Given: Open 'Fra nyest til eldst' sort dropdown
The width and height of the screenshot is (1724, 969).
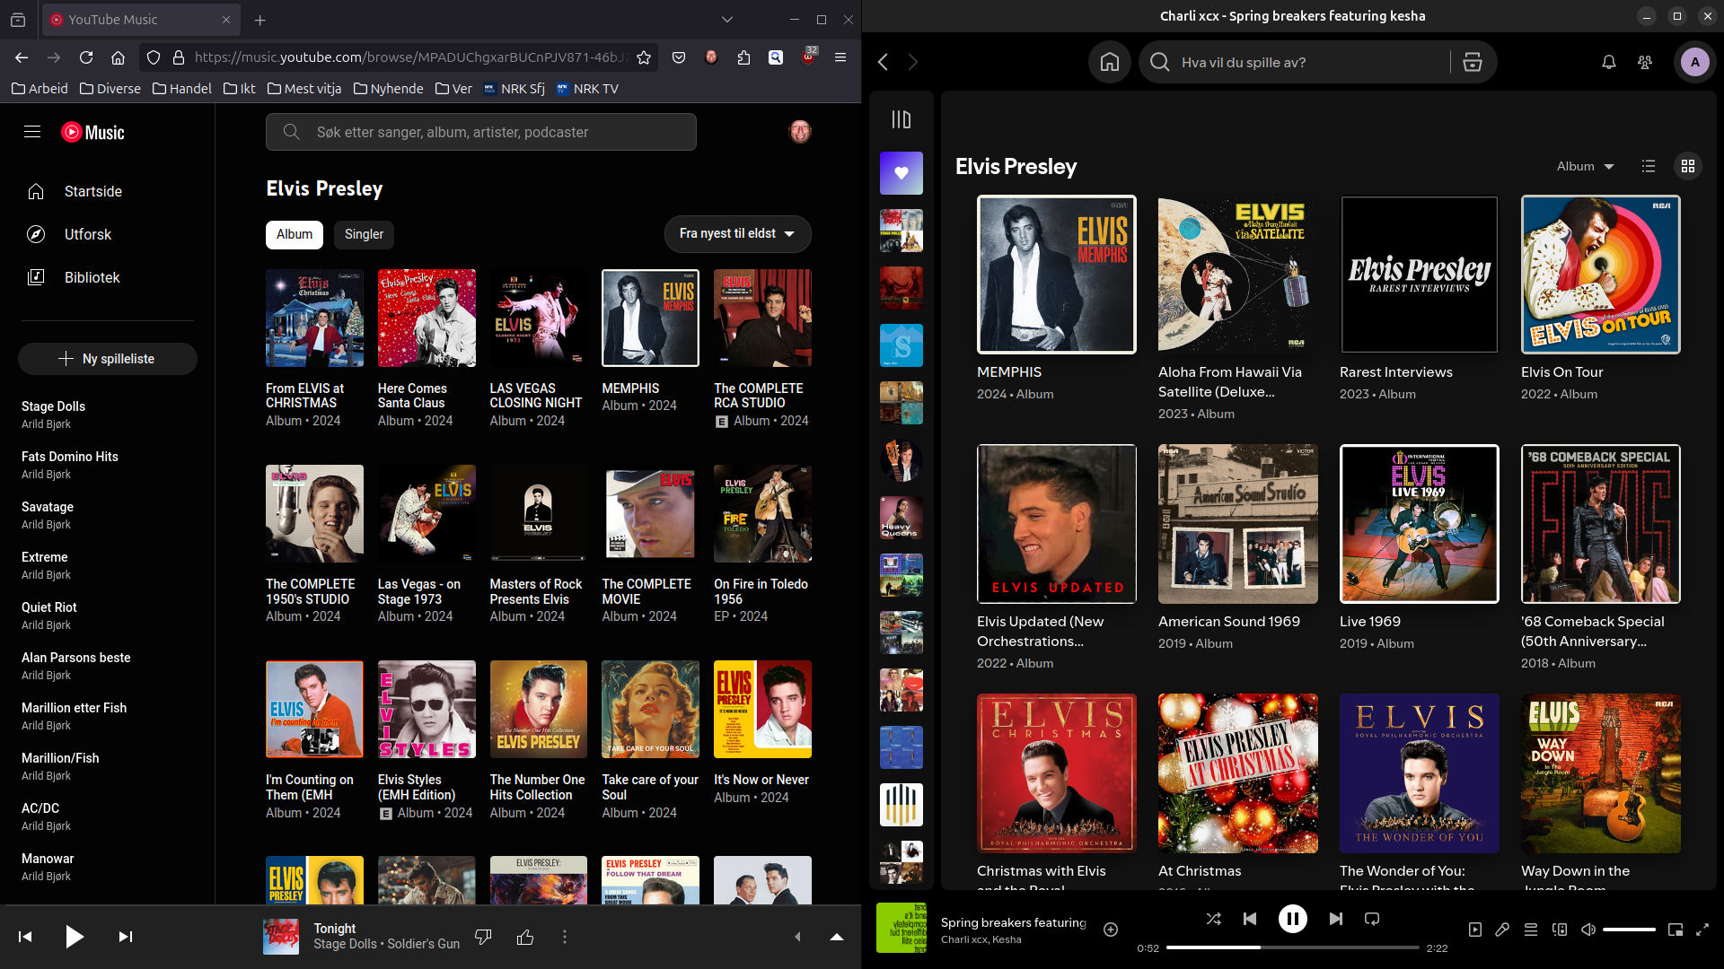Looking at the screenshot, I should click(x=737, y=233).
